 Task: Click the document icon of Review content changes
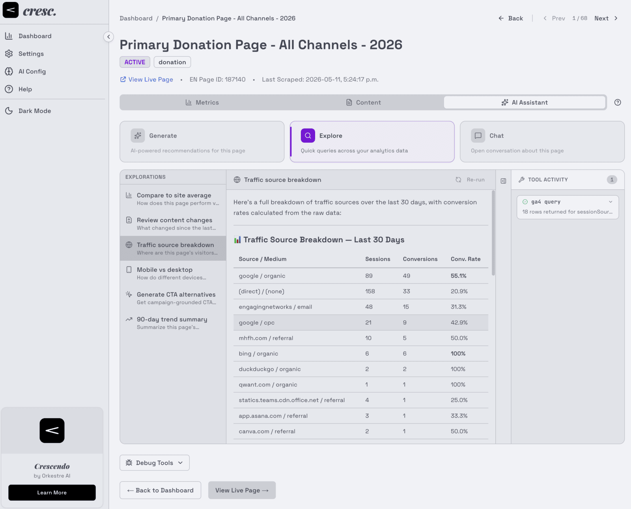pos(129,220)
